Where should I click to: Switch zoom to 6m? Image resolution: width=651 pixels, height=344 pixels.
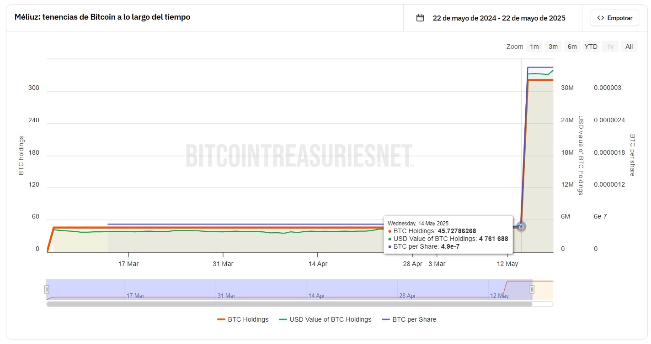[572, 47]
